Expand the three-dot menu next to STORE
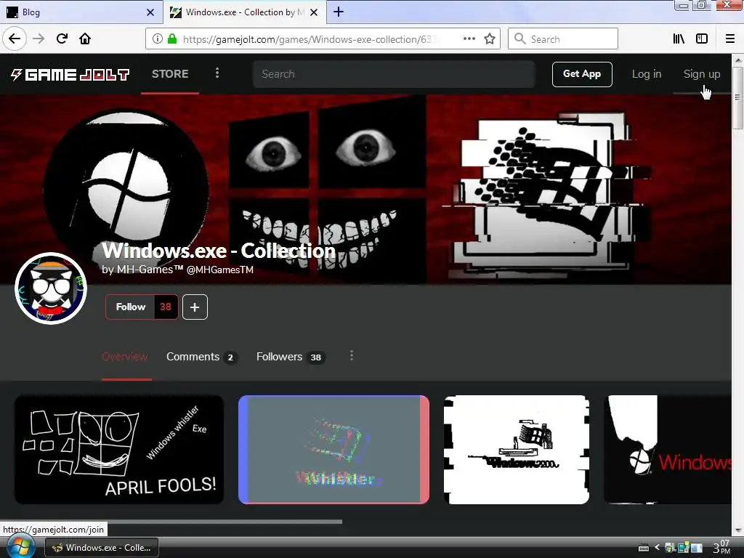 click(217, 73)
